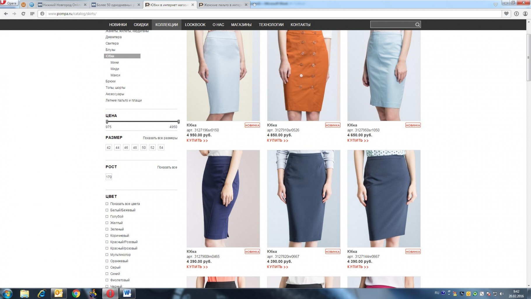
Task: Click the volume icon in system tray
Action: (x=502, y=294)
